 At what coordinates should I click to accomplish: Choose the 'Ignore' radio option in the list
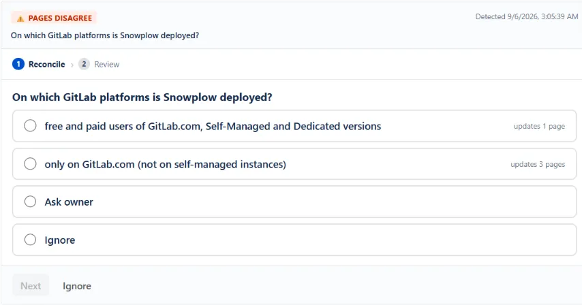[30, 240]
